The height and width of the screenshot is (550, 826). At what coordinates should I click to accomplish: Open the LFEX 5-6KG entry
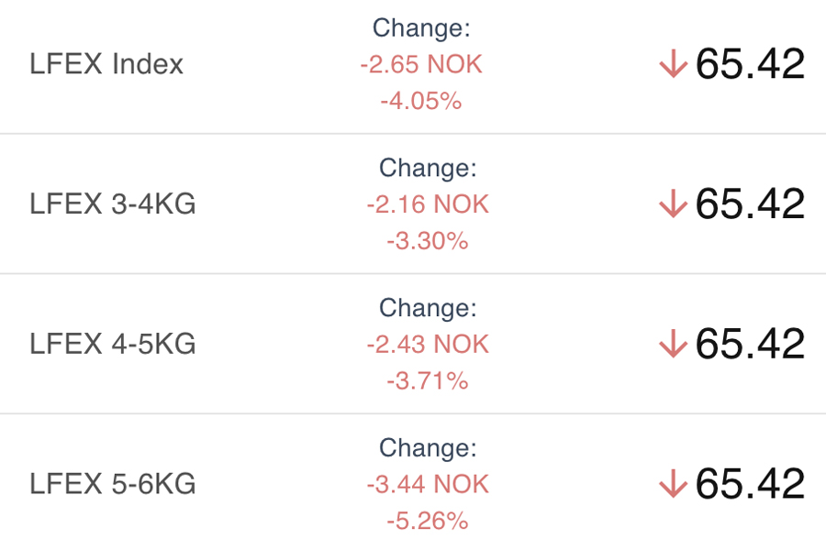[113, 484]
